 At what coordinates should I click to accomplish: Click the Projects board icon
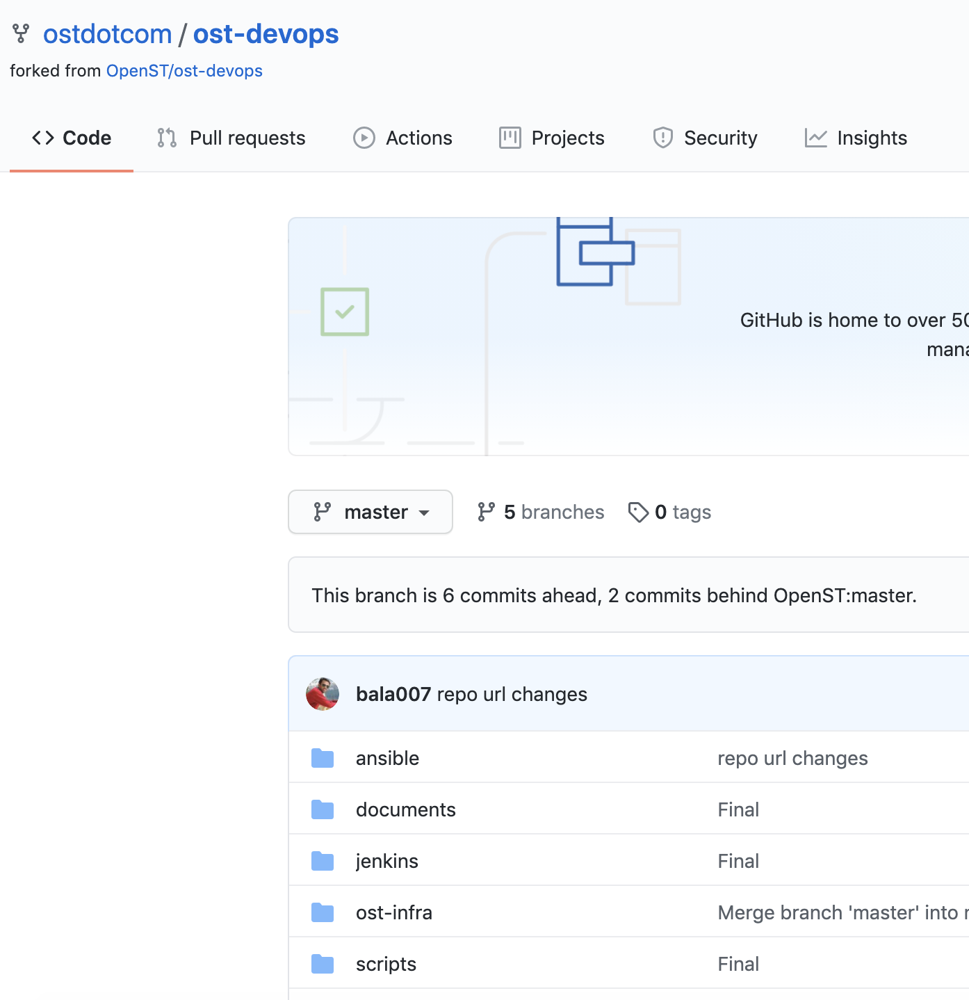510,138
